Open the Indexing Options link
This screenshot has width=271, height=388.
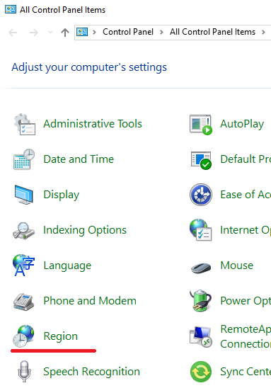tap(85, 230)
